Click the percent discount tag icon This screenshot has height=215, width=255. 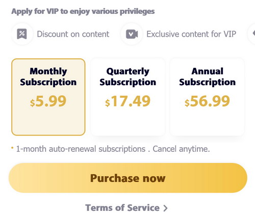click(x=22, y=34)
